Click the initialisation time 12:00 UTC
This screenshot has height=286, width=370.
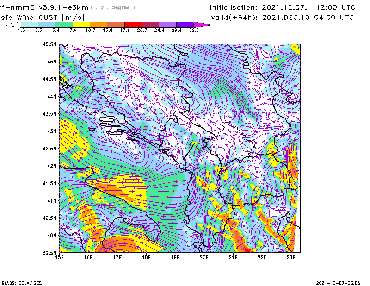(x=336, y=7)
